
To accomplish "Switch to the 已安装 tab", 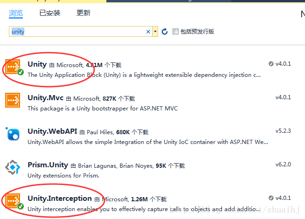I will [x=50, y=13].
